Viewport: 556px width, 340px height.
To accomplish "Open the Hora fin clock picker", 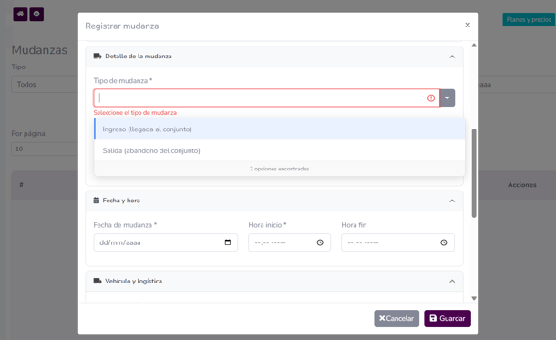I will [444, 242].
